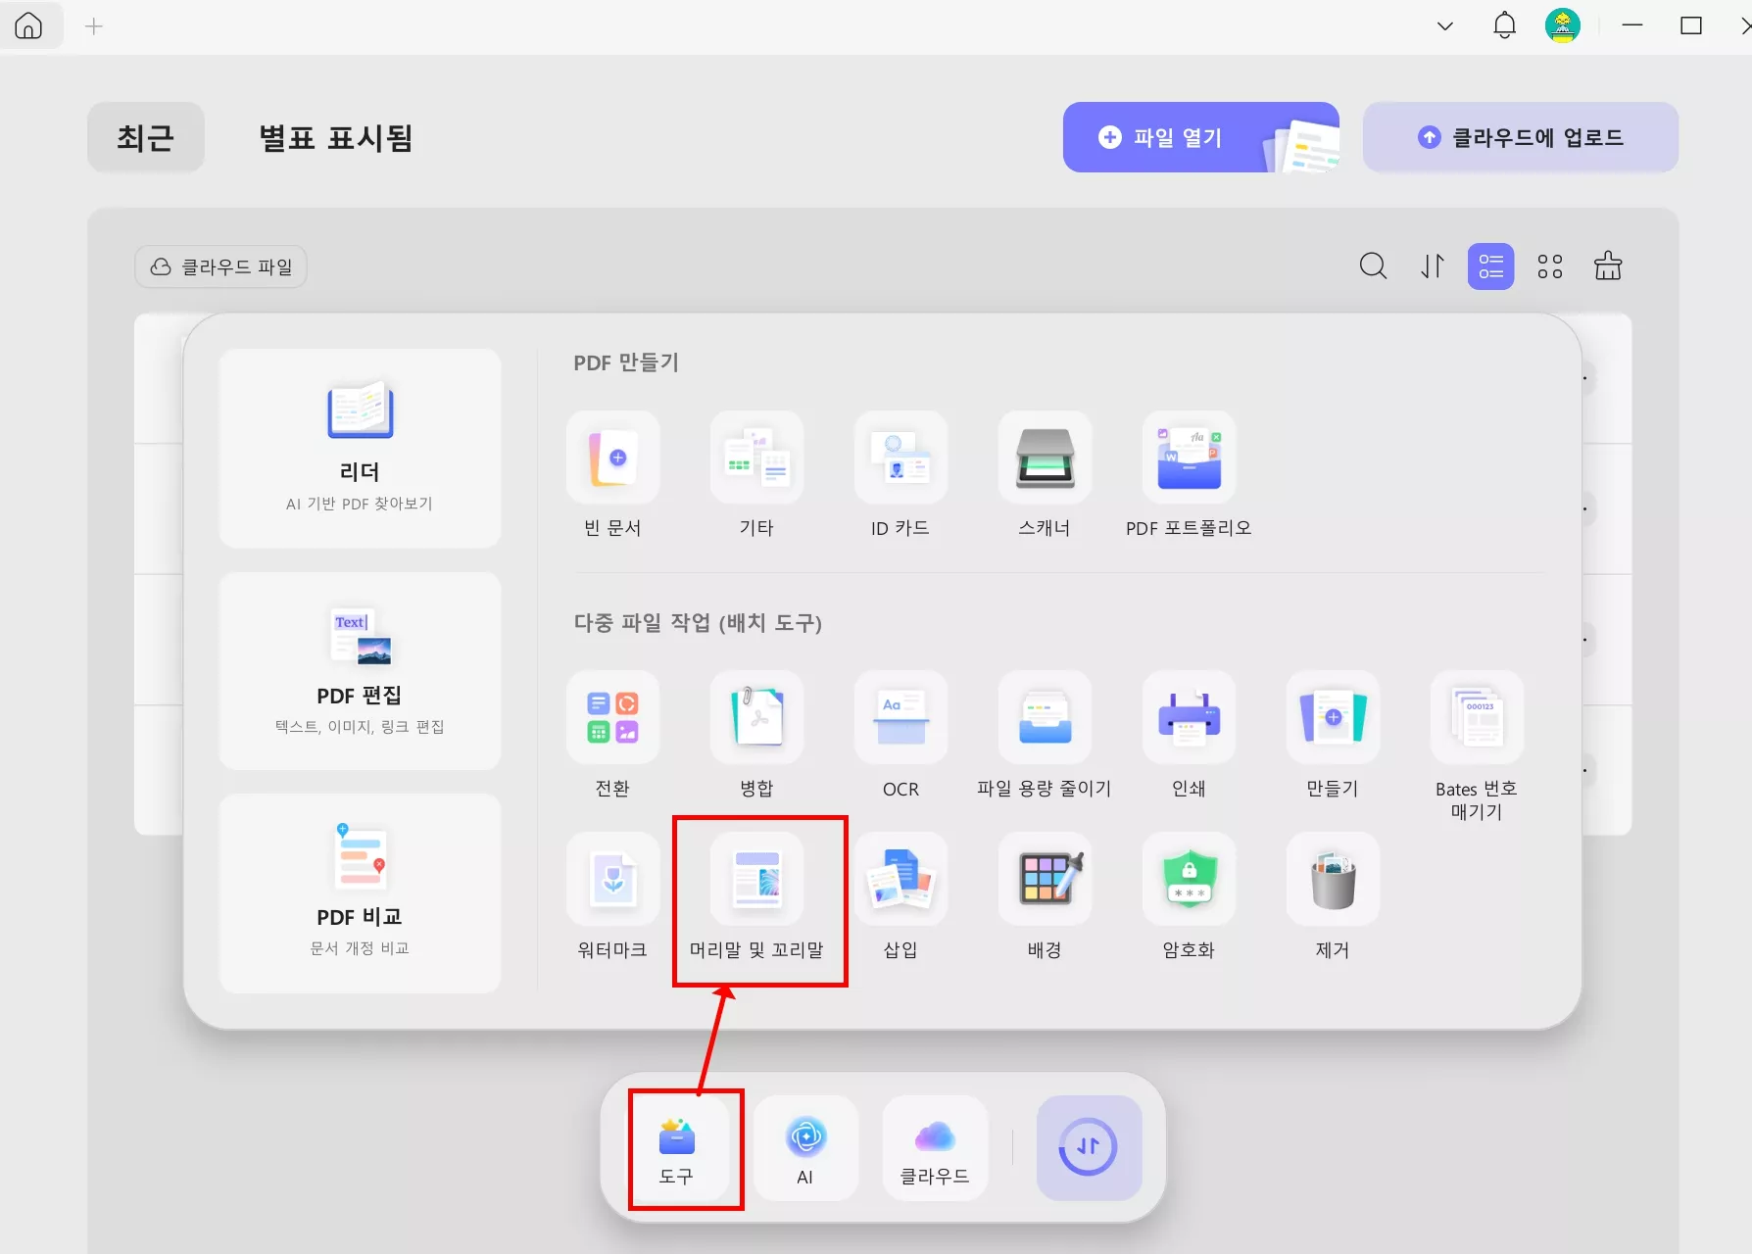The width and height of the screenshot is (1752, 1254).
Task: Select 파일 용량 줄이기 compression tool
Action: pos(1045,735)
